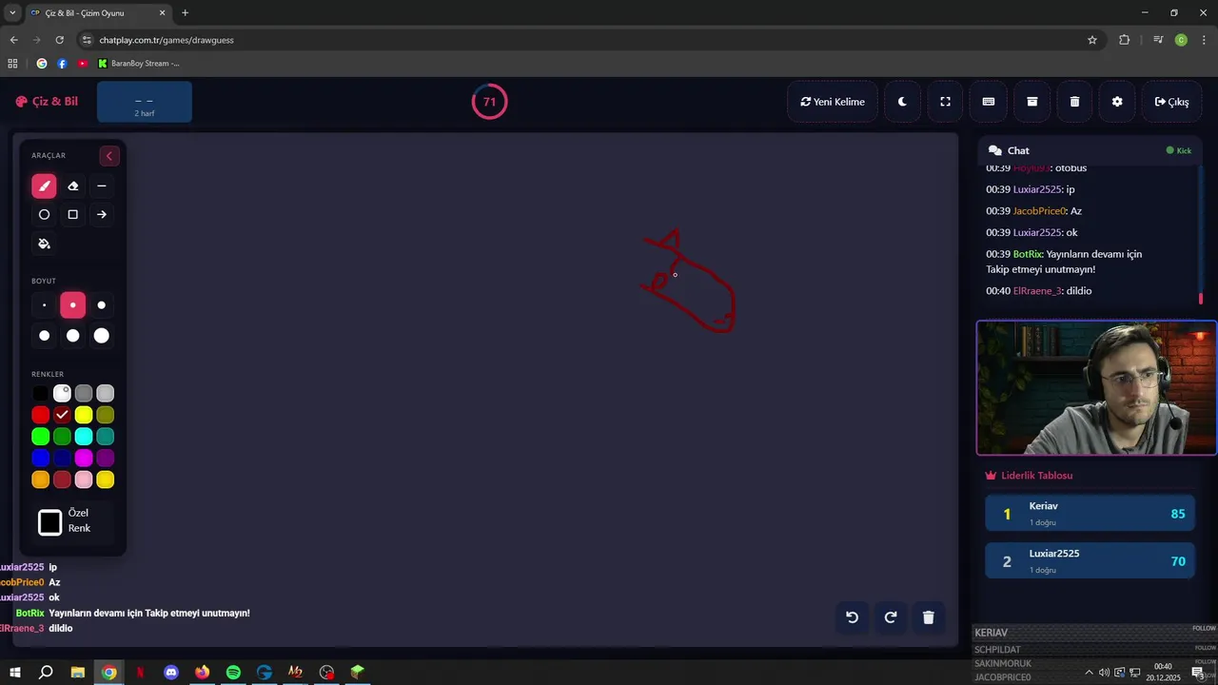
Task: Select the arrow tool
Action: (102, 215)
